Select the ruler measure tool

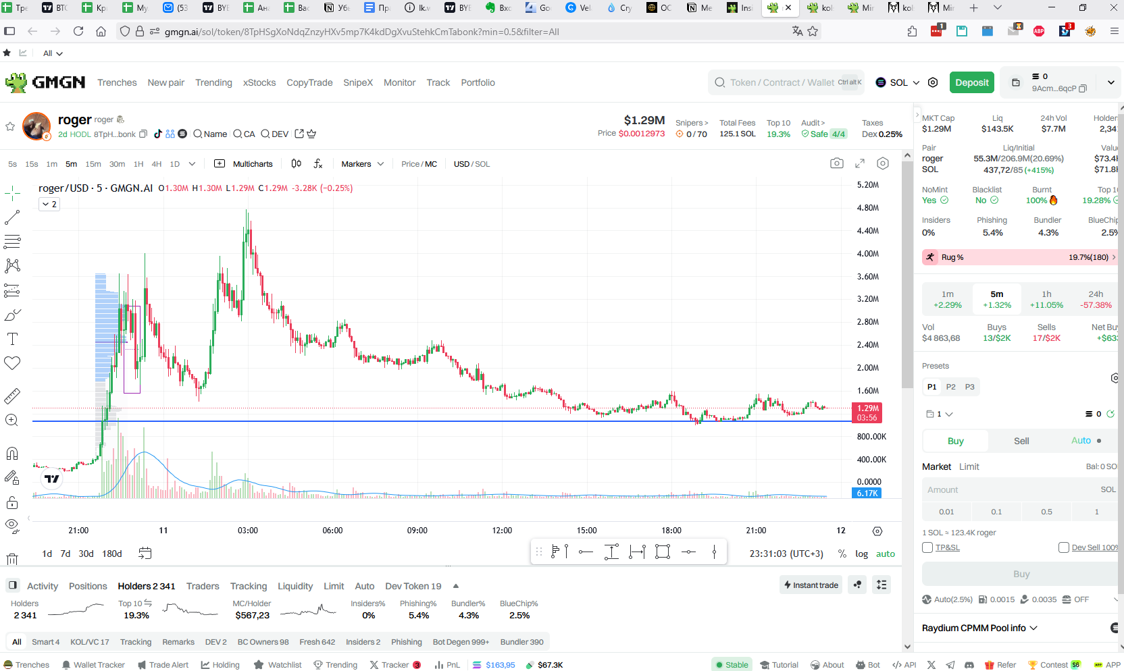(x=12, y=396)
